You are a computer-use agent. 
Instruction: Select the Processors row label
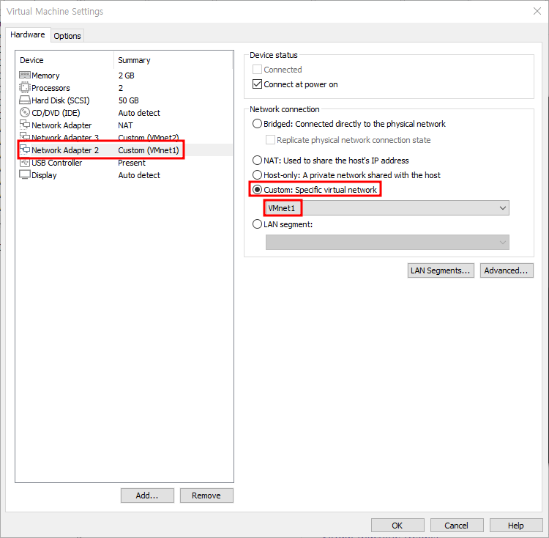click(51, 88)
